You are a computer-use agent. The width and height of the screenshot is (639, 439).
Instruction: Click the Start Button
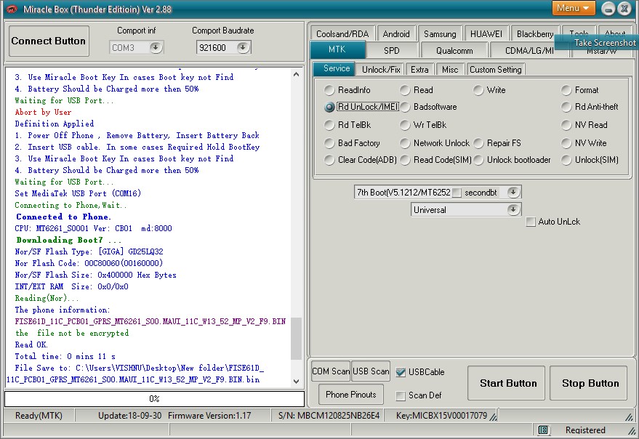click(x=507, y=383)
